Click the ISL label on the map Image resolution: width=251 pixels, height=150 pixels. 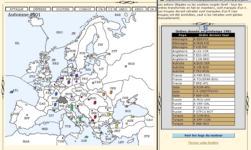coord(17,43)
